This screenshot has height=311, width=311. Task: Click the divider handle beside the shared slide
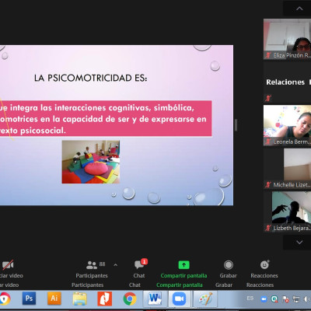pos(236,125)
